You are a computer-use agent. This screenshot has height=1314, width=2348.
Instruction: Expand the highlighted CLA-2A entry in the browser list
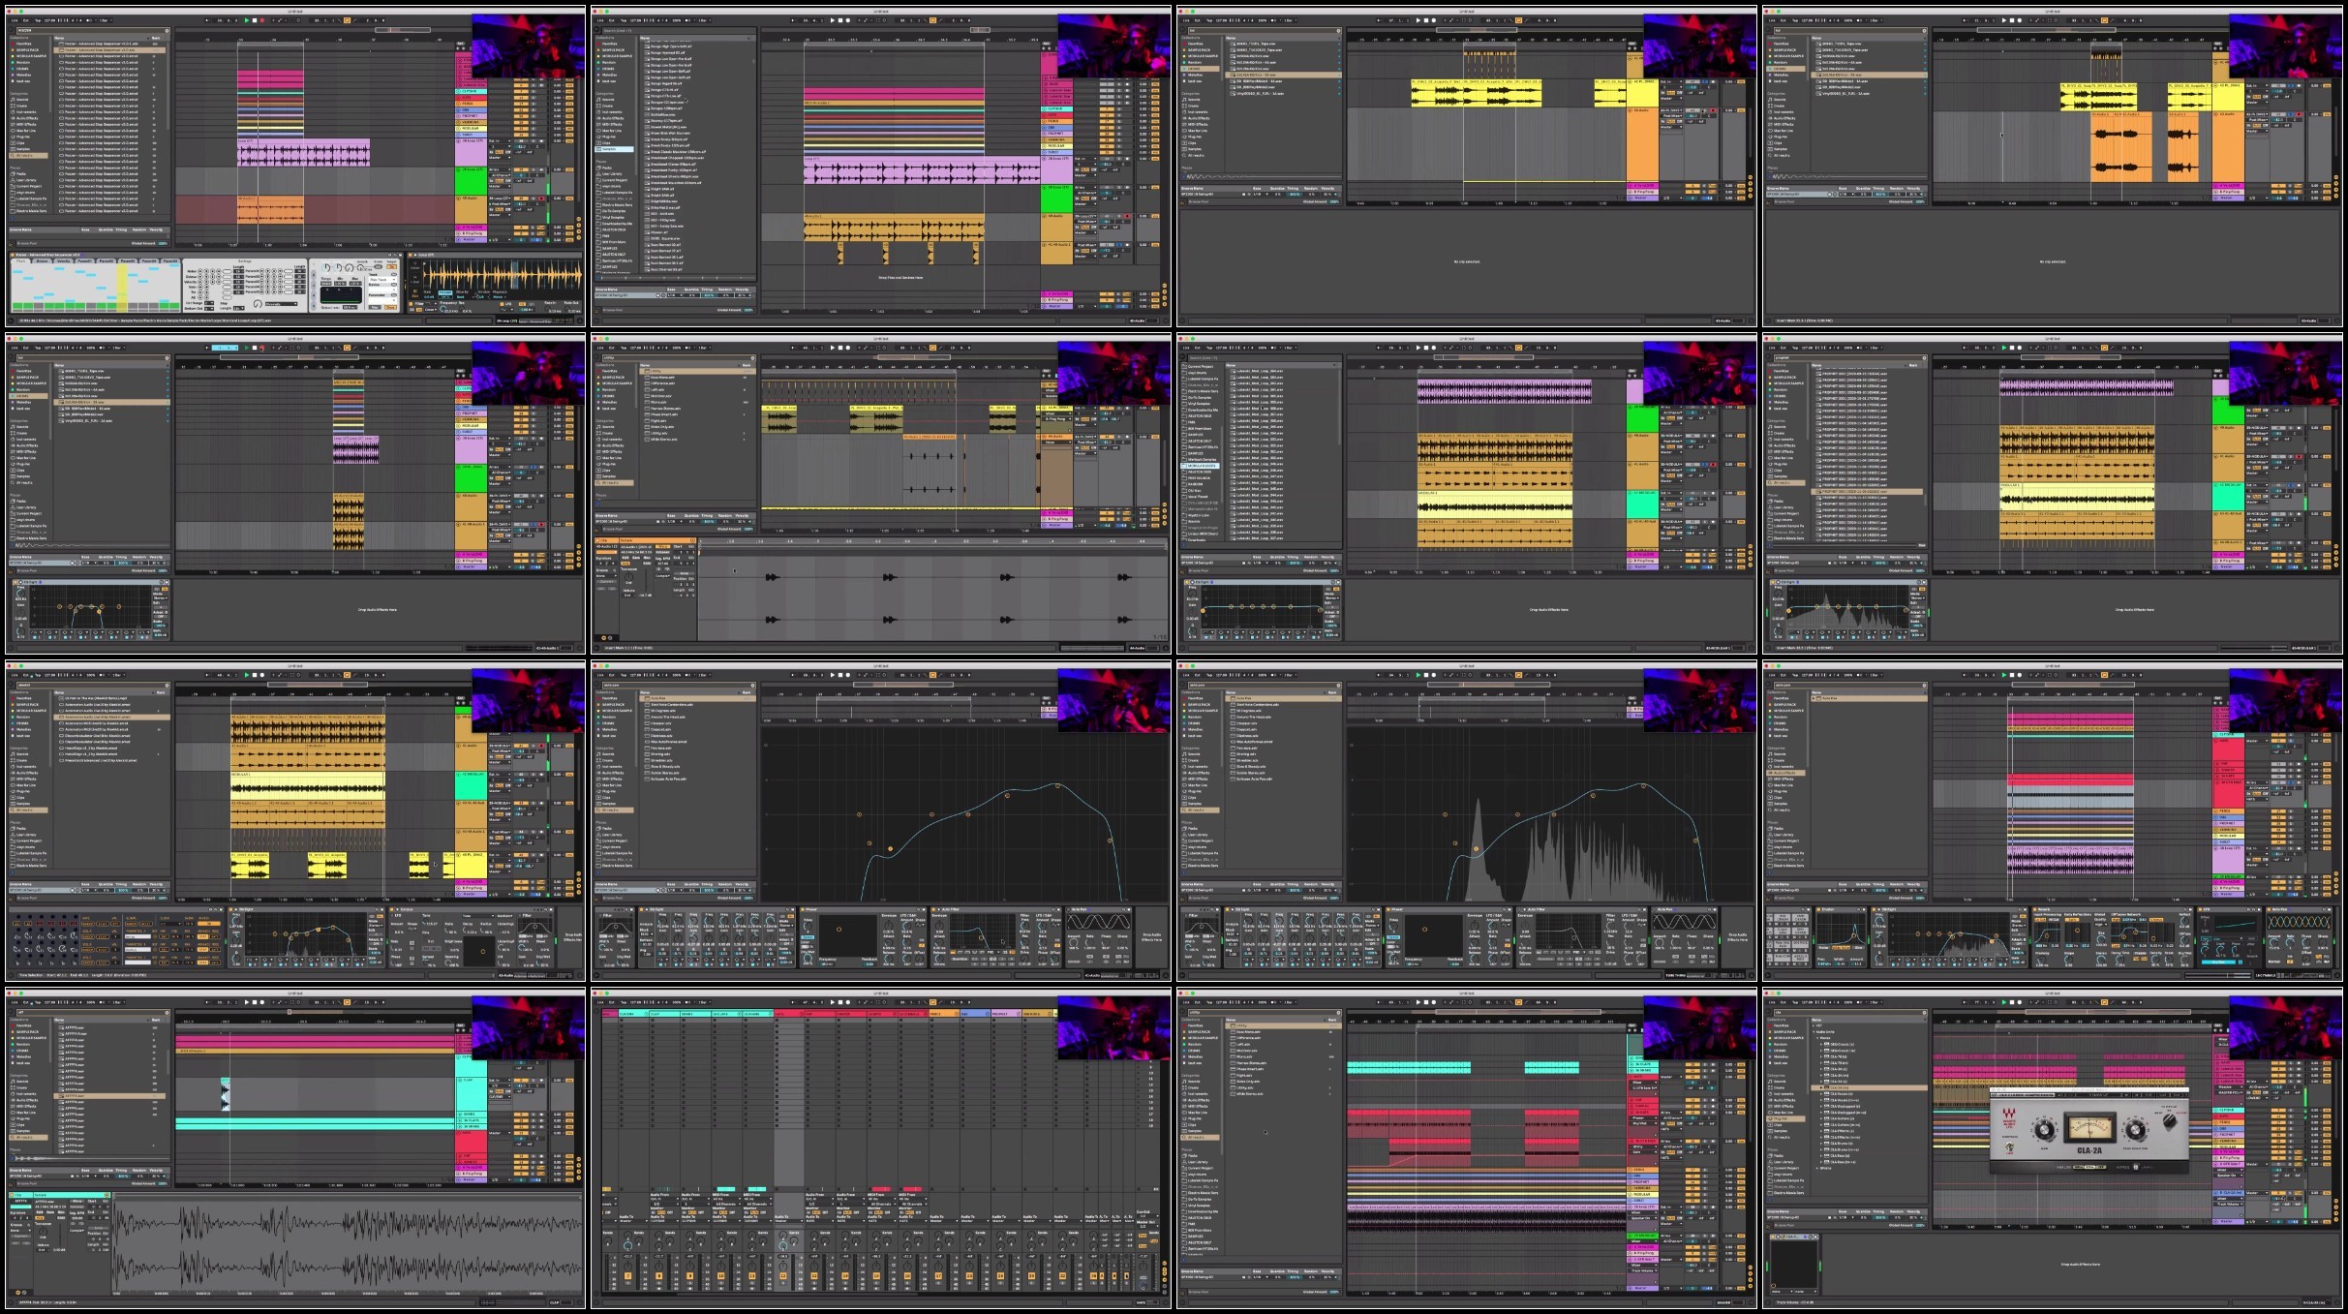[1821, 1087]
